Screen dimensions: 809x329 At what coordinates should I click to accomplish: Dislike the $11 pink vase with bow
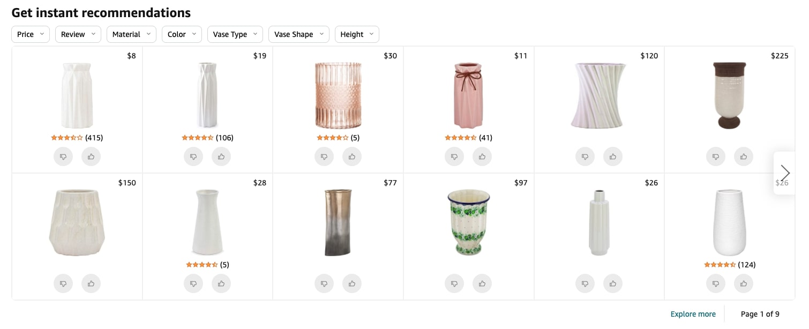[x=454, y=156]
